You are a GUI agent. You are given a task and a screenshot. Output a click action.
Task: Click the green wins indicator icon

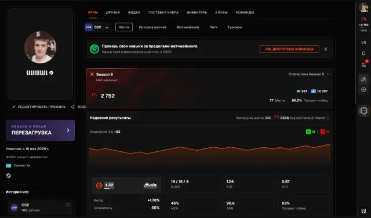click(308, 132)
